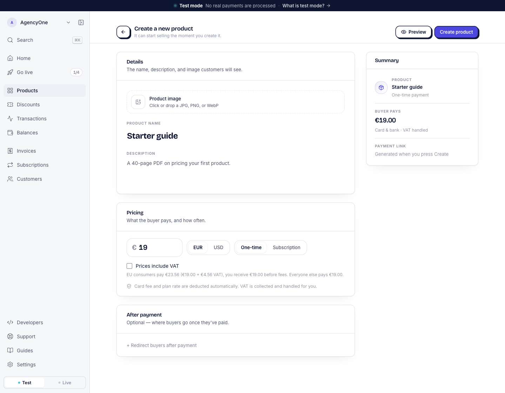Expand Redirect buyers after payment
505x393 pixels.
(162, 345)
